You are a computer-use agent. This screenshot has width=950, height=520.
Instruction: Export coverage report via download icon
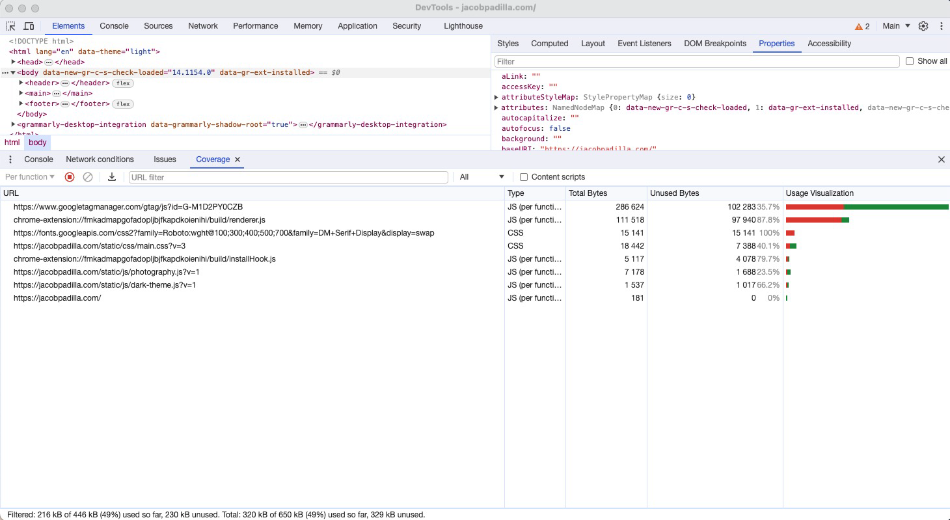click(111, 176)
